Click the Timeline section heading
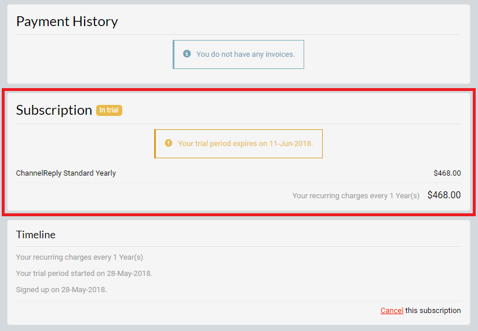Screen dimensions: 478x331 pos(36,235)
